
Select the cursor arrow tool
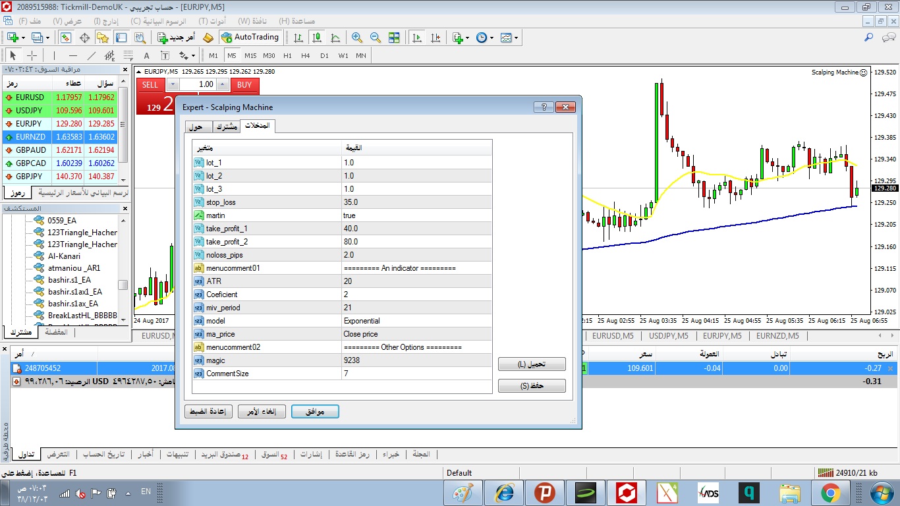pos(13,55)
